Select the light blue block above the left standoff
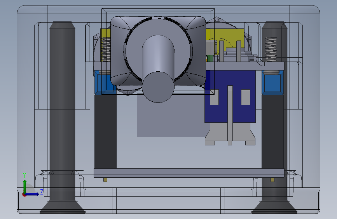 pos(105,83)
